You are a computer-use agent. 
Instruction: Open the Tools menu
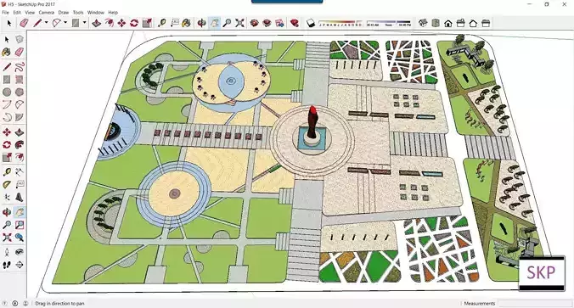tap(78, 13)
